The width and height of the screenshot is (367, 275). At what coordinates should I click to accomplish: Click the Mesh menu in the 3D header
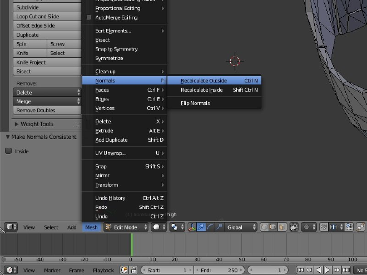(91, 227)
